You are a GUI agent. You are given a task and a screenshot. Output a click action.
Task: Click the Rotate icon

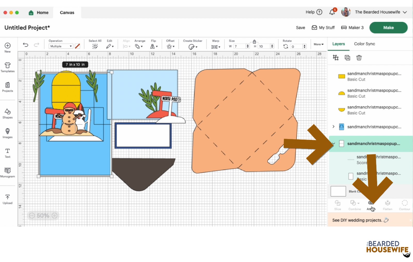[285, 46]
